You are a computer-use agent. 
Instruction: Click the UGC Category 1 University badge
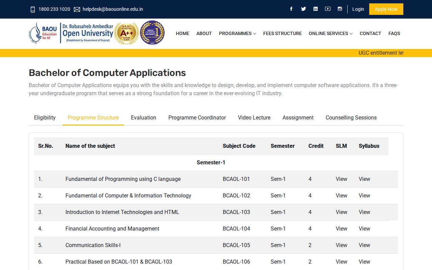tap(152, 33)
